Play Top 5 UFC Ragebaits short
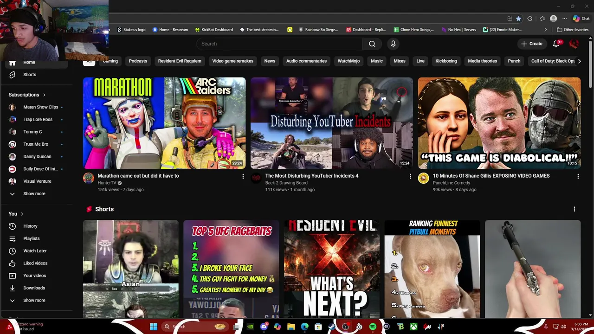This screenshot has width=594, height=334. 231,269
